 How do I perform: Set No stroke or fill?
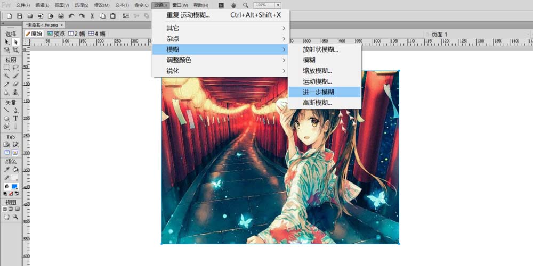(x=11, y=194)
